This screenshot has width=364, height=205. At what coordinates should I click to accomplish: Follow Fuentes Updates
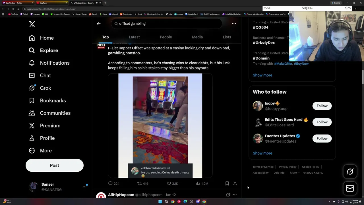(322, 138)
